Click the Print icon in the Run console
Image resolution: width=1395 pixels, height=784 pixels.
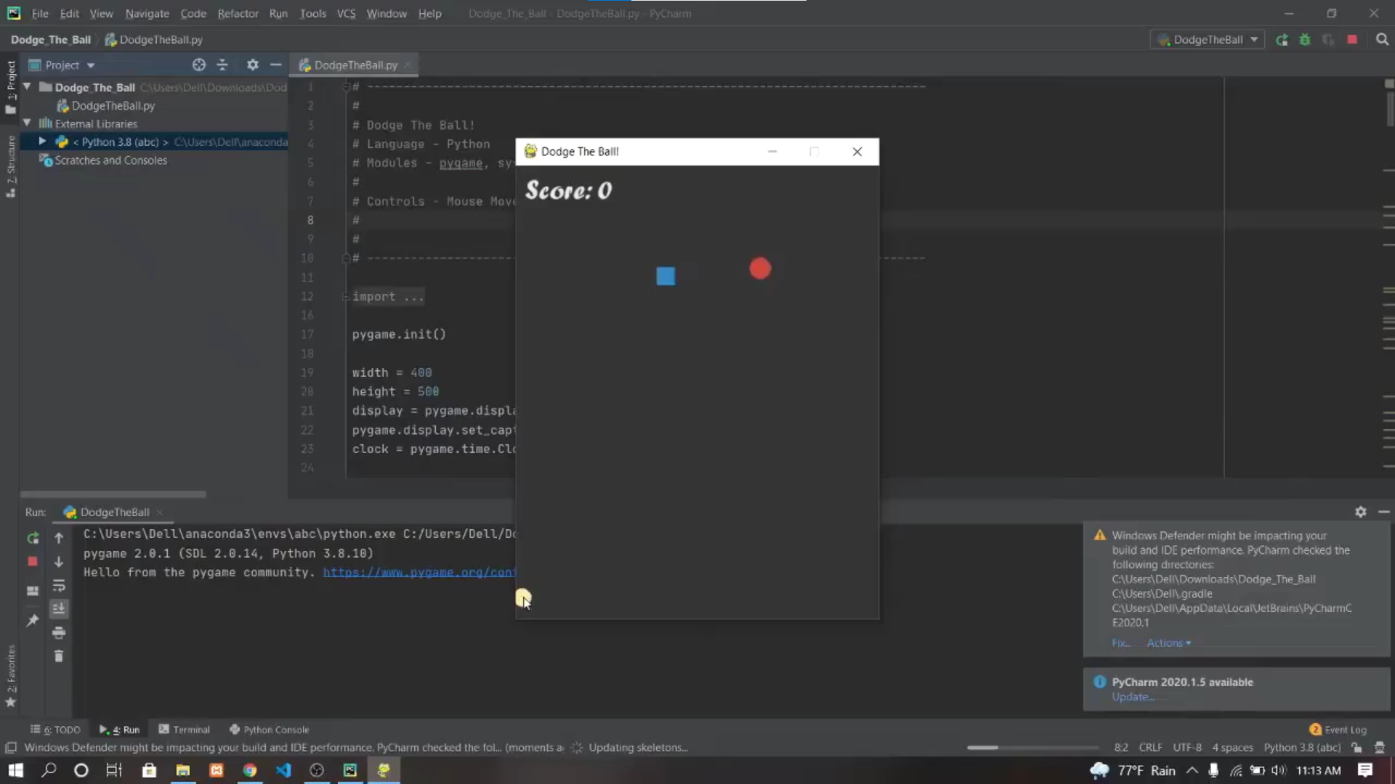coord(59,632)
